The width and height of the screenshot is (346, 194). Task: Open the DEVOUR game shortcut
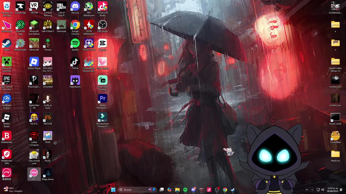click(x=48, y=119)
